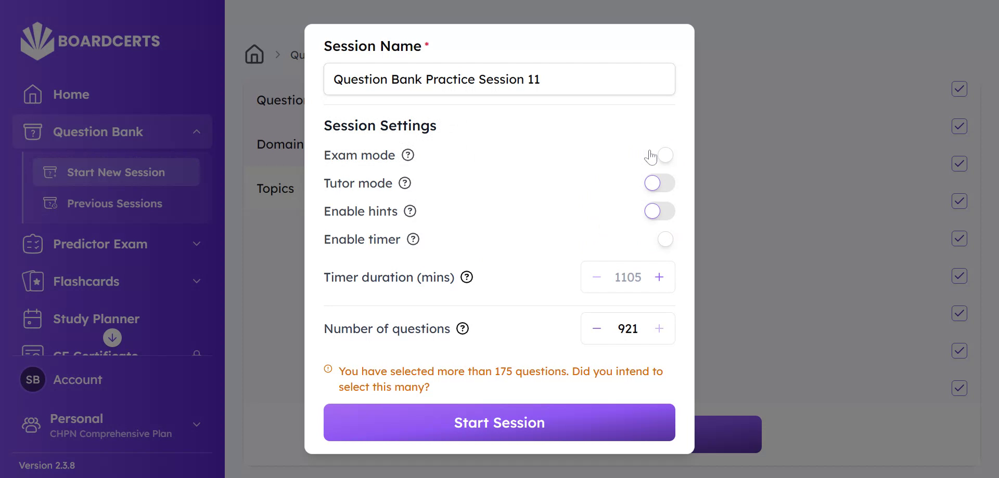Toggle the Exam mode switch

660,155
